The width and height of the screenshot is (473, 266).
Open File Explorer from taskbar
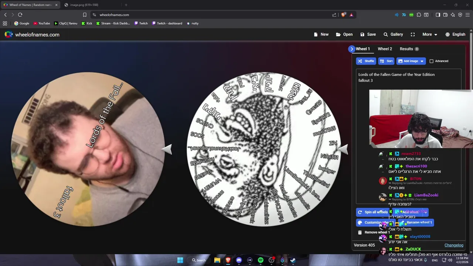(217, 260)
